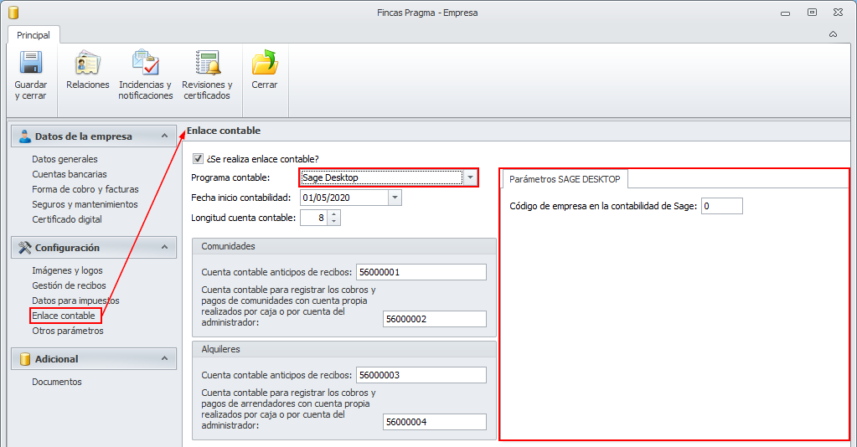Open Datos generales
The width and height of the screenshot is (857, 447).
(x=65, y=159)
